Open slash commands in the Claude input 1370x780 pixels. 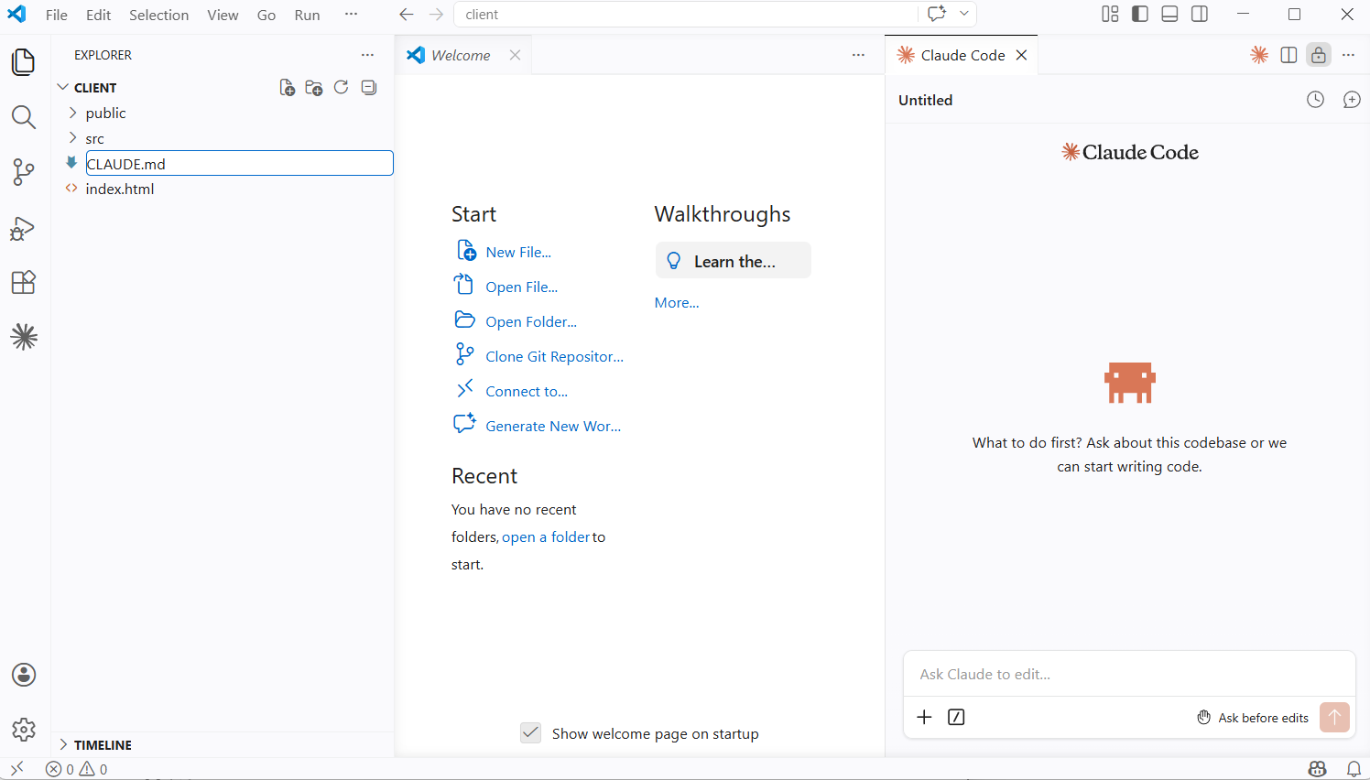tap(955, 717)
